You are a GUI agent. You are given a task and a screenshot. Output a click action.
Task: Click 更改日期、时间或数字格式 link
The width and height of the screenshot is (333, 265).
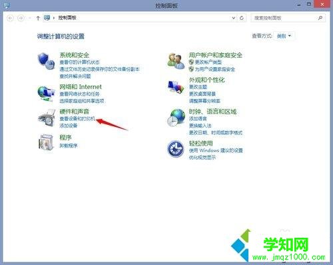pyautogui.click(x=216, y=133)
